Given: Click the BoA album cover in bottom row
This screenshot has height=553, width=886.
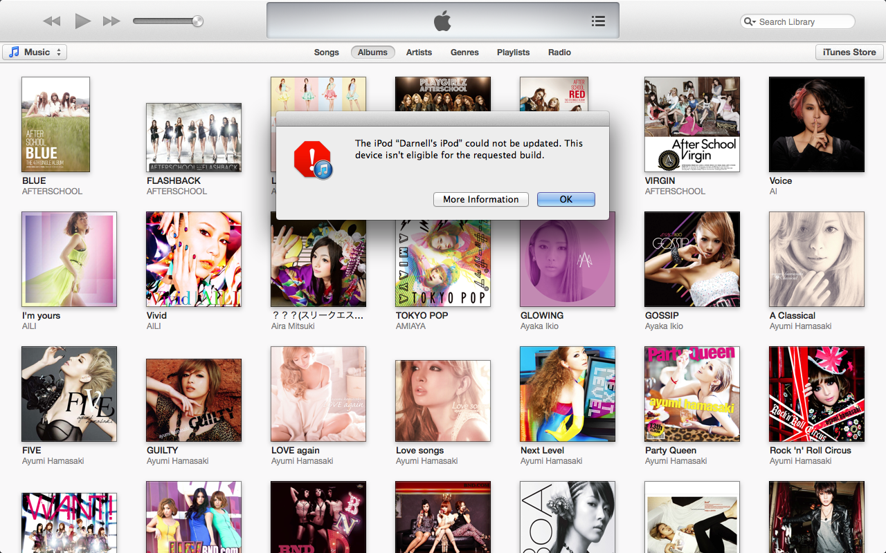Looking at the screenshot, I should (568, 517).
